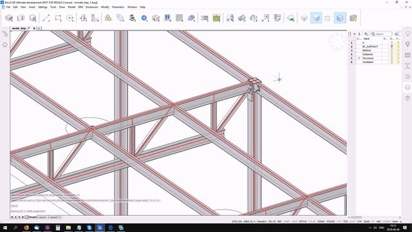This screenshot has width=412, height=232.
Task: Click the Home view icon in left sidebar
Action: (5, 44)
